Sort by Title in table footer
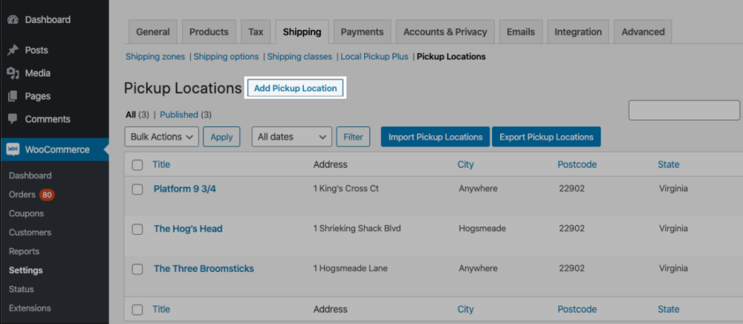The height and width of the screenshot is (324, 743). tap(161, 309)
